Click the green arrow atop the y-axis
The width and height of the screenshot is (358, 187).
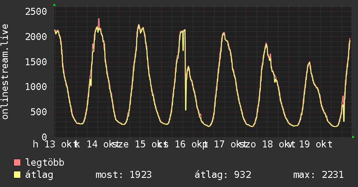click(x=54, y=5)
